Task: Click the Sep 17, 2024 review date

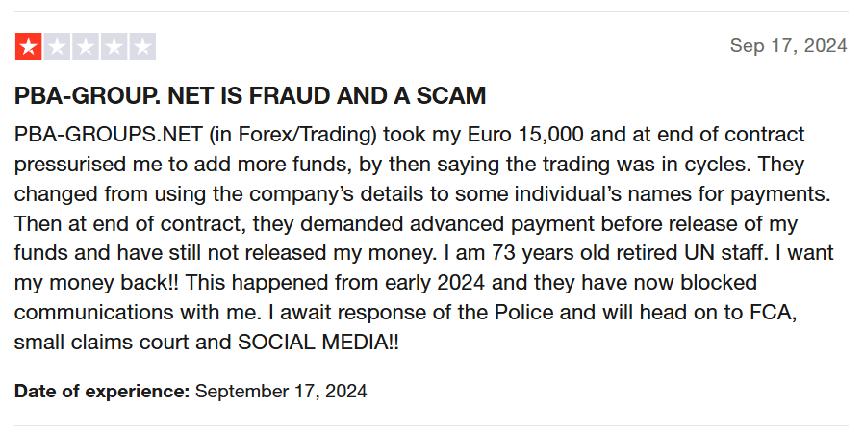Action: [789, 45]
